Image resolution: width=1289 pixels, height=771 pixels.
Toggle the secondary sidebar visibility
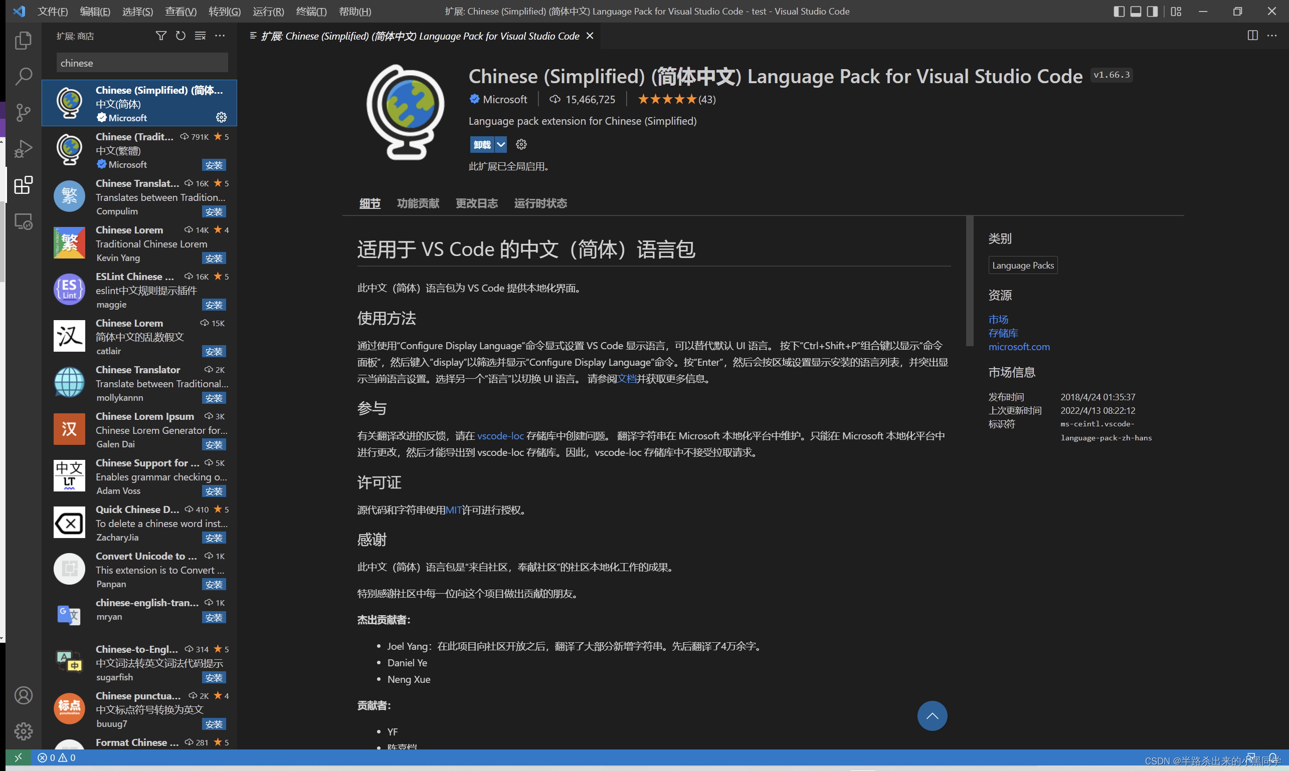[1151, 11]
